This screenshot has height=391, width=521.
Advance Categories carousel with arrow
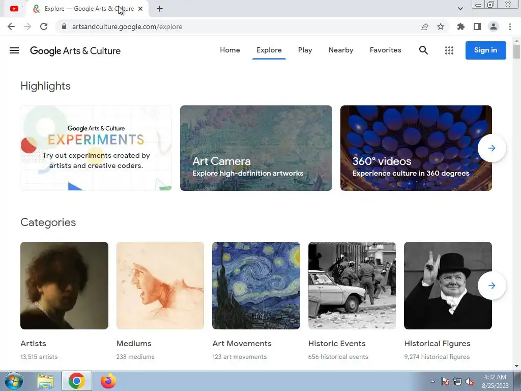click(492, 286)
